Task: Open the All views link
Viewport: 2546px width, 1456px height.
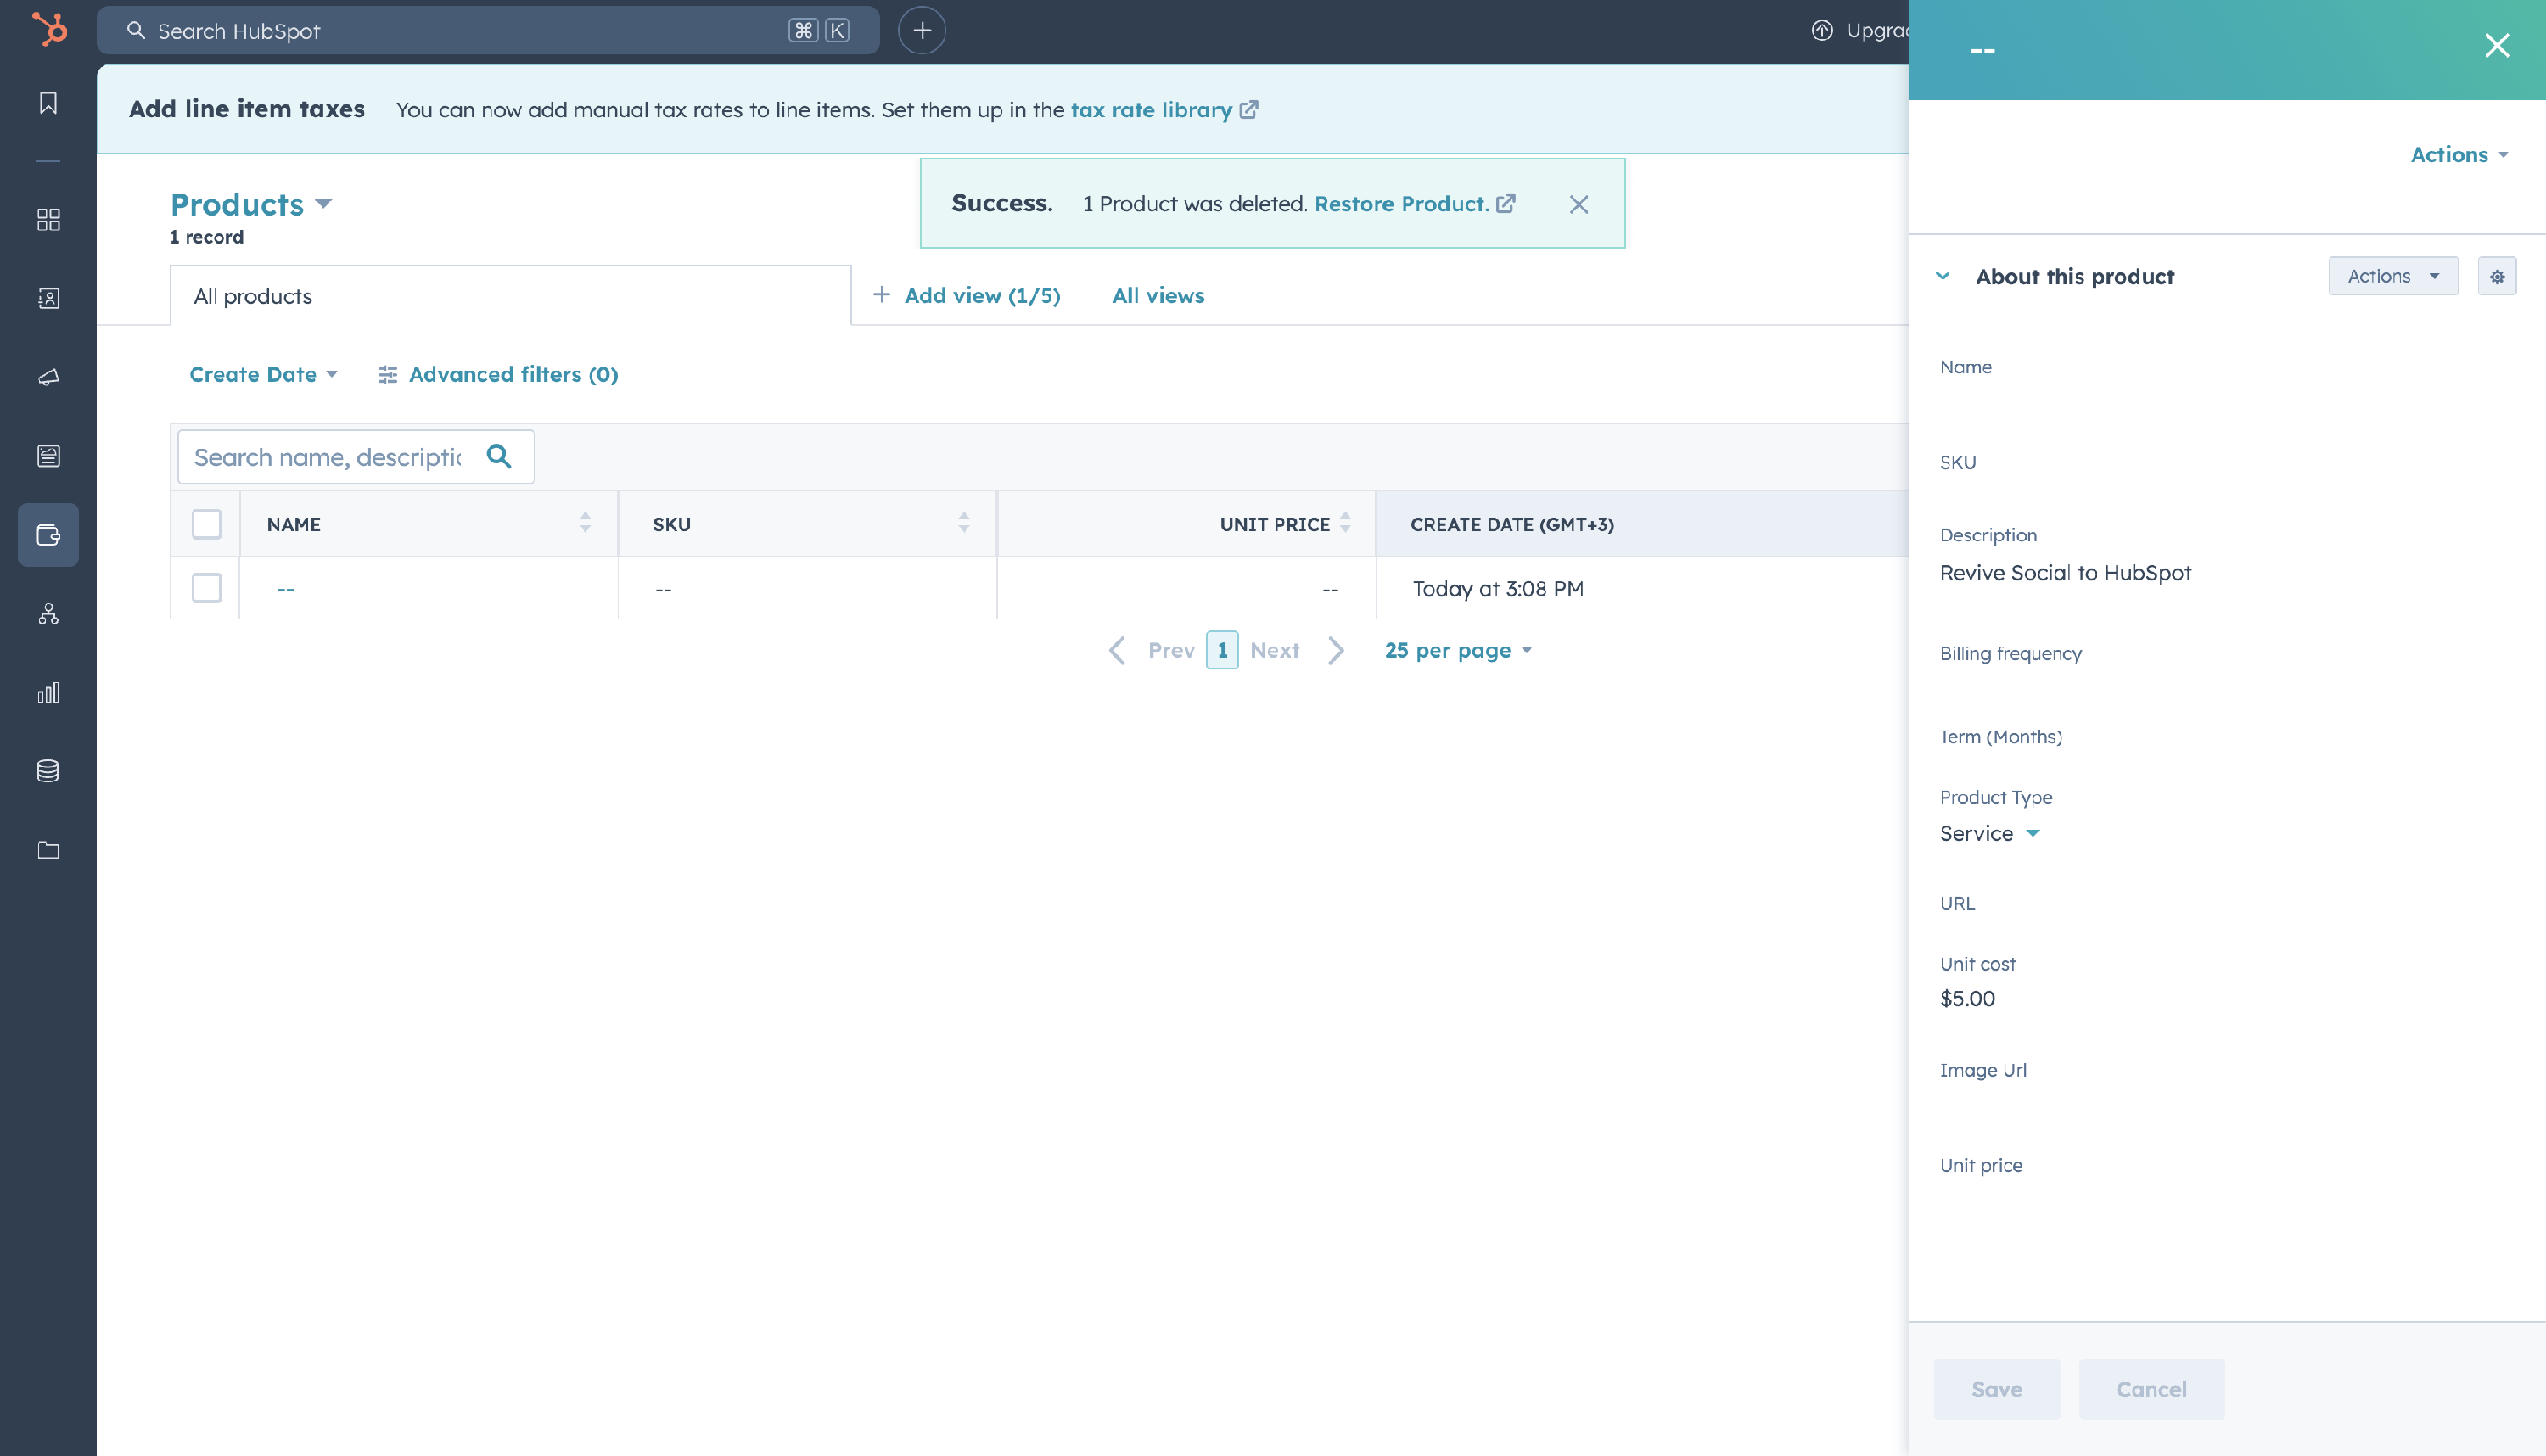Action: click(1158, 295)
